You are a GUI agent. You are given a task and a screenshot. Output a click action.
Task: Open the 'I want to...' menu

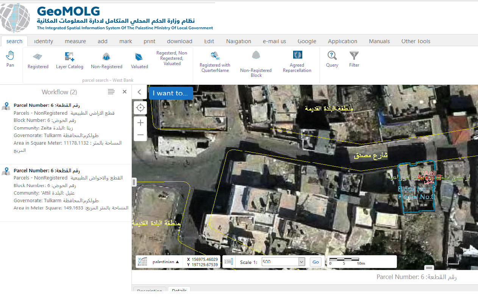[x=171, y=93]
